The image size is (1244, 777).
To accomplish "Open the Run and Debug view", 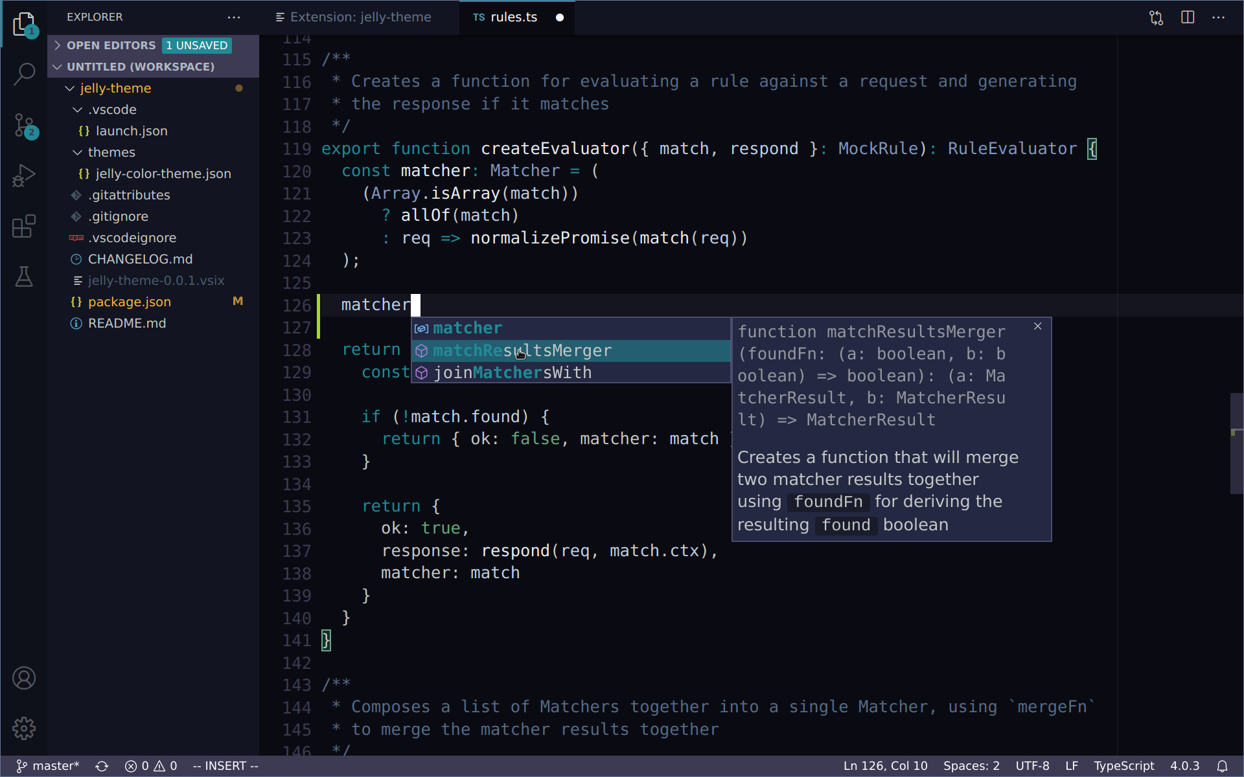I will click(x=24, y=175).
